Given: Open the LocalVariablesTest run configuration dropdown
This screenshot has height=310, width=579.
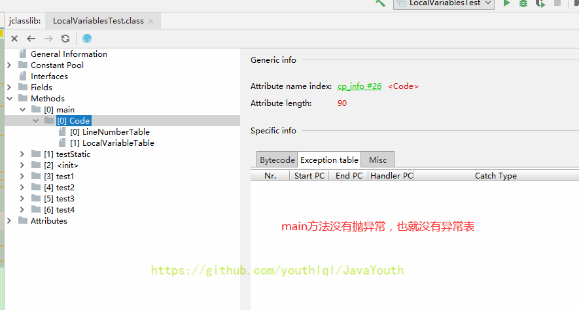Looking at the screenshot, I should point(444,3).
